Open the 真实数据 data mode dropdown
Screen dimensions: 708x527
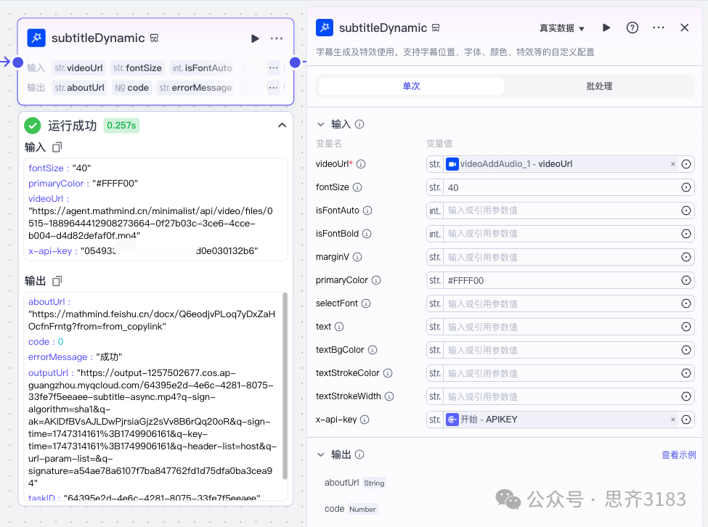point(562,28)
